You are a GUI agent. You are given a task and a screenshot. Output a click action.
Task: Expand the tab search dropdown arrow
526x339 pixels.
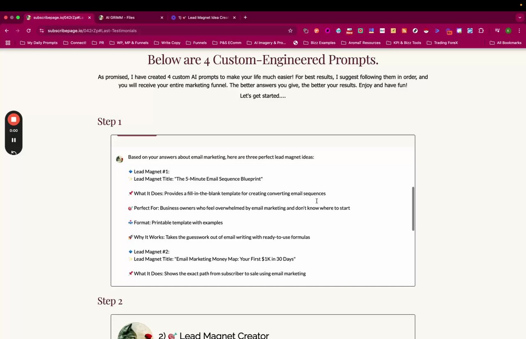(520, 18)
